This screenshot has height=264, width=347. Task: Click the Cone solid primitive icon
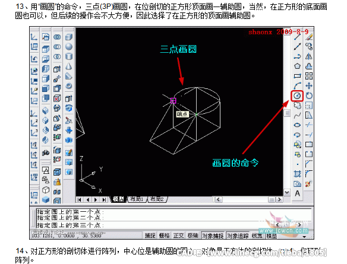tap(69, 66)
